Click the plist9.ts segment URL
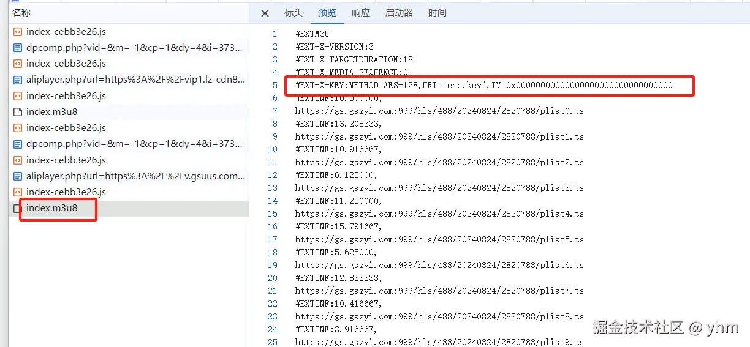 [x=439, y=342]
